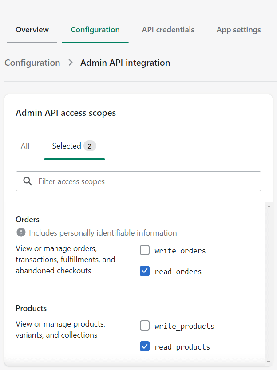
Task: Open the App settings tab
Action: pos(238,30)
